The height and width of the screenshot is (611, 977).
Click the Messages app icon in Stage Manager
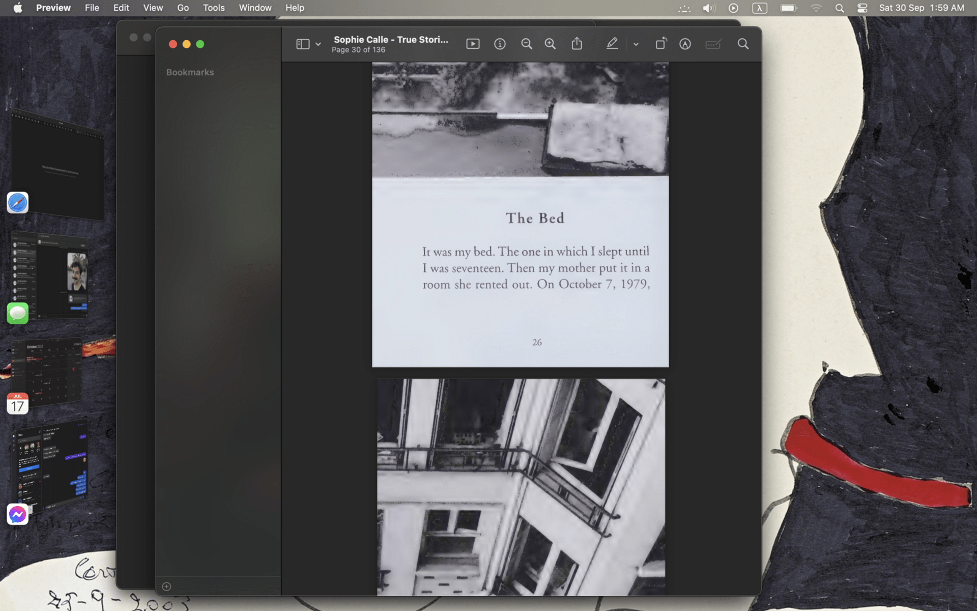17,313
